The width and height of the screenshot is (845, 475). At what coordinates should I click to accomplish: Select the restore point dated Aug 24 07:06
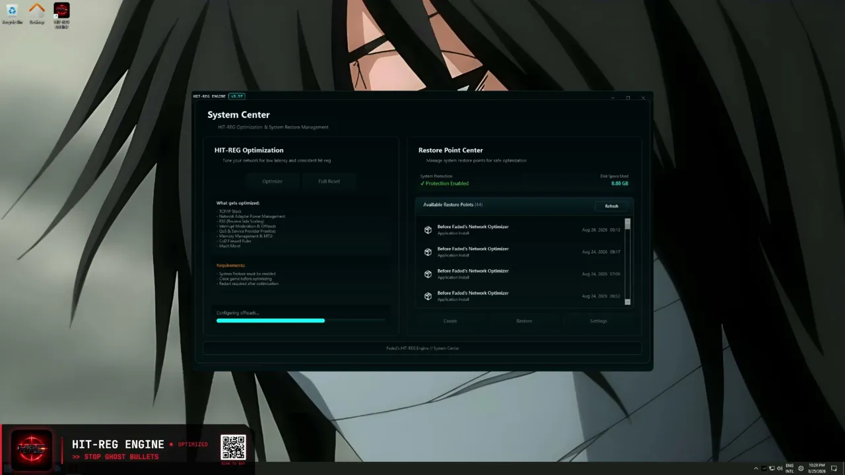[522, 274]
